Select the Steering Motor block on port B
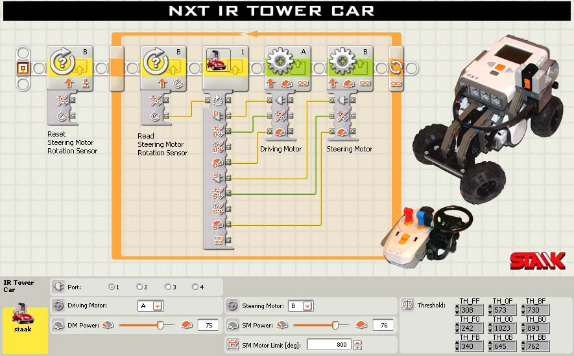574x356 pixels. (x=350, y=68)
